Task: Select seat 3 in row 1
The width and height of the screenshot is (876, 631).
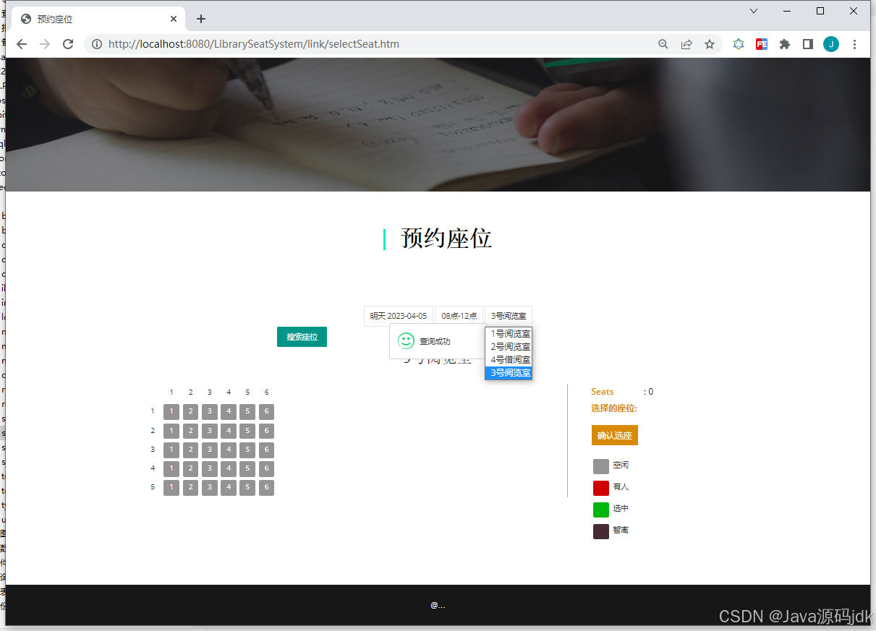Action: pyautogui.click(x=209, y=412)
